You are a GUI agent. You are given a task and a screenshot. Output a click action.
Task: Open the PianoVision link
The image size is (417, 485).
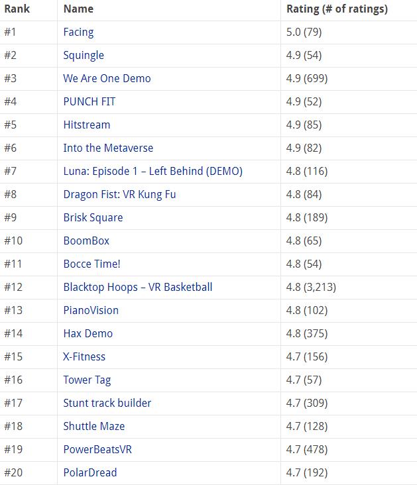tap(91, 310)
